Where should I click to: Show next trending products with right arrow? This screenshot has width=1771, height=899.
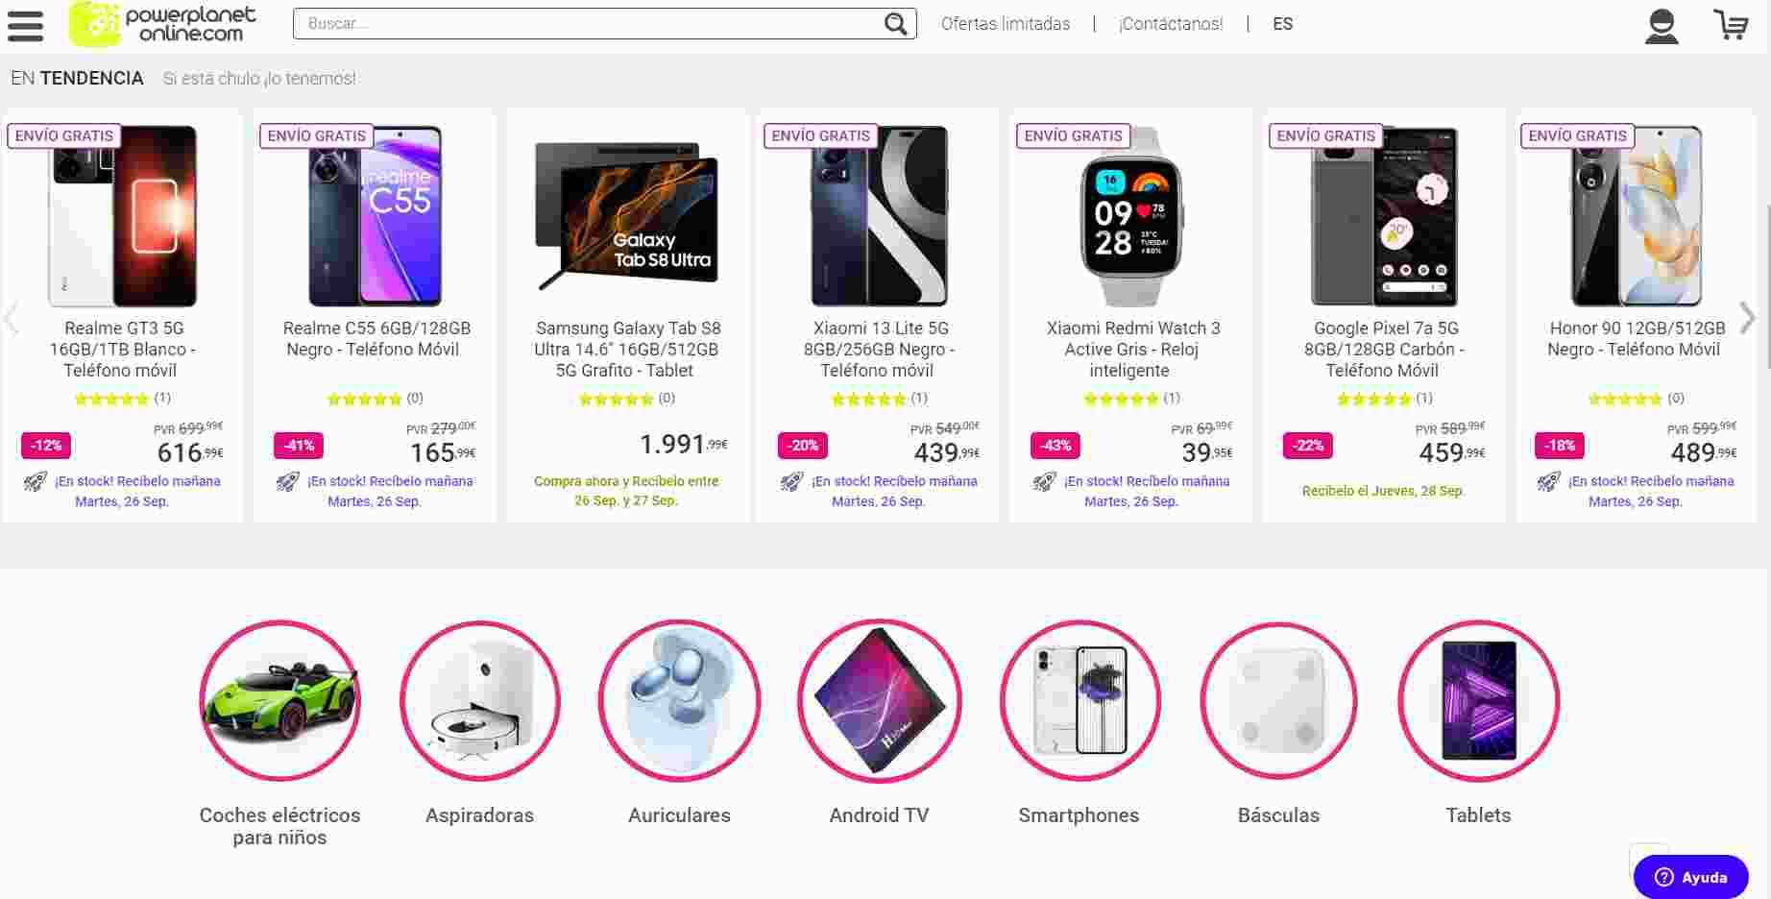[x=1748, y=318]
